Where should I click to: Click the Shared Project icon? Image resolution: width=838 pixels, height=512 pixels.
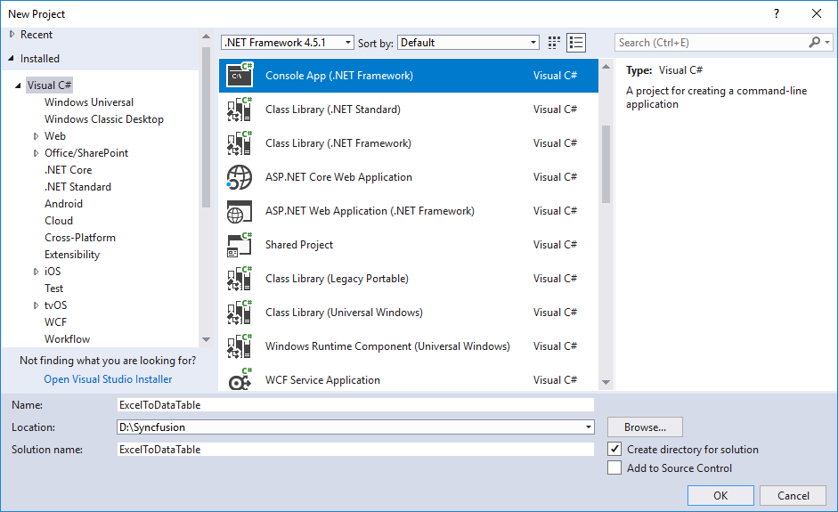(240, 244)
